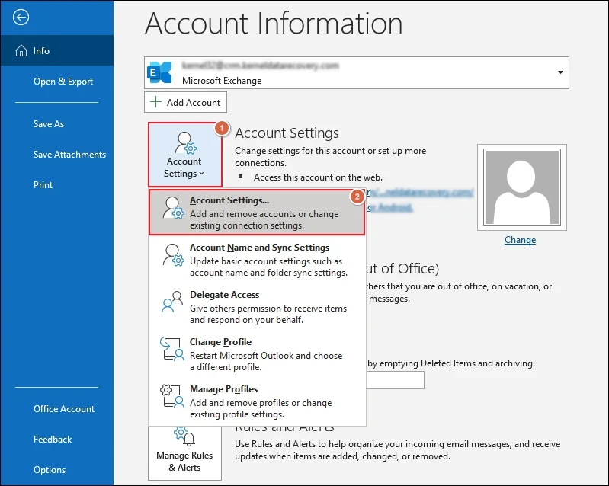Image resolution: width=609 pixels, height=486 pixels.
Task: Click the Manage Profiles gear icon
Action: pyautogui.click(x=172, y=396)
